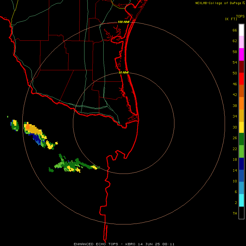Select the dark maroon legend swatch

(241, 67)
